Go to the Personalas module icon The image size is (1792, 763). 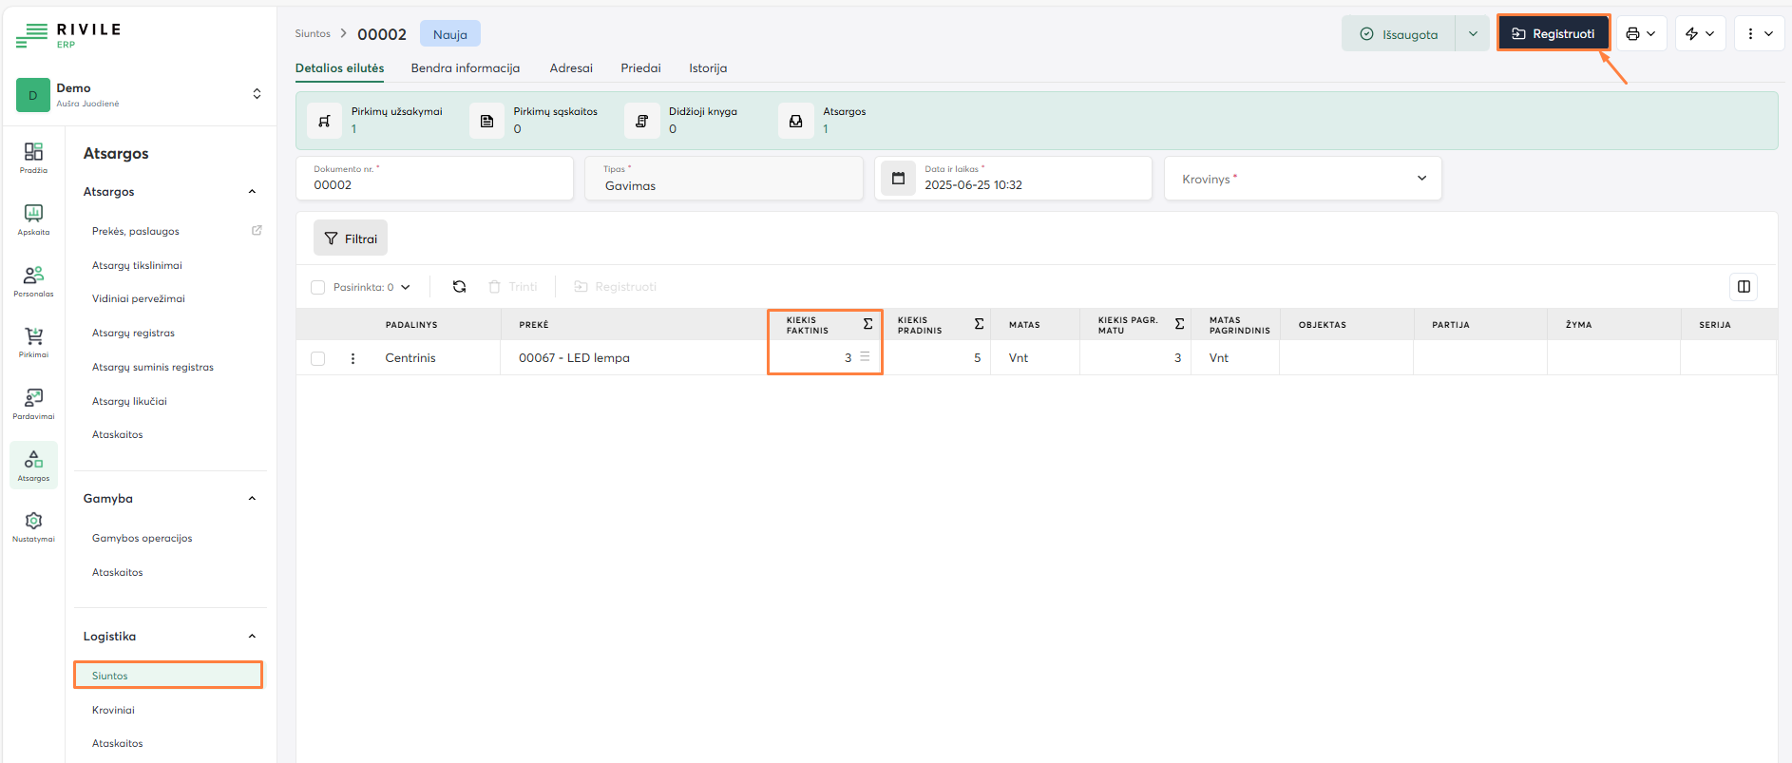[33, 280]
